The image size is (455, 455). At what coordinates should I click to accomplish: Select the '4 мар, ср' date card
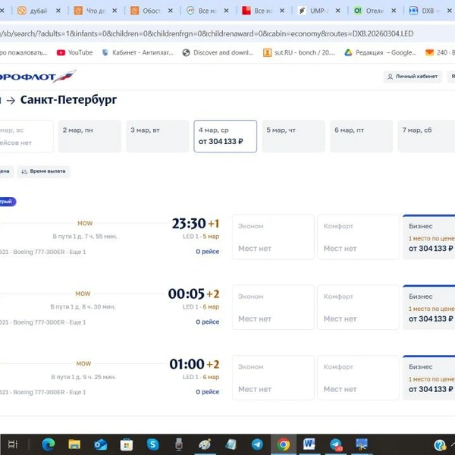(x=225, y=136)
